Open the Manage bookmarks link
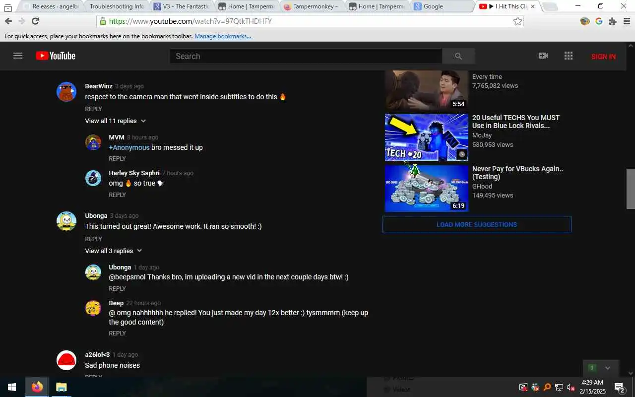Screen dimensions: 635x397 tap(223, 36)
